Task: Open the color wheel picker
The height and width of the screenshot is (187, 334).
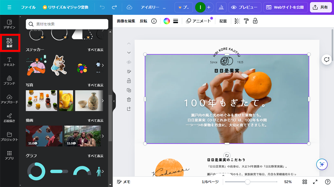Action: [166, 21]
